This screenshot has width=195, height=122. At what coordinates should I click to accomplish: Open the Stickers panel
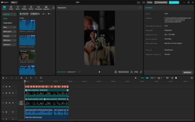[24, 8]
